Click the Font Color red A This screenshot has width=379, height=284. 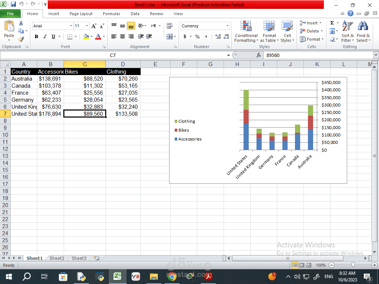pyautogui.click(x=98, y=37)
